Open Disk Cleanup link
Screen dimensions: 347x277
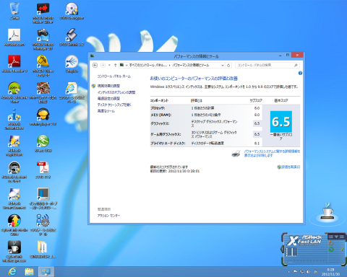click(x=114, y=105)
